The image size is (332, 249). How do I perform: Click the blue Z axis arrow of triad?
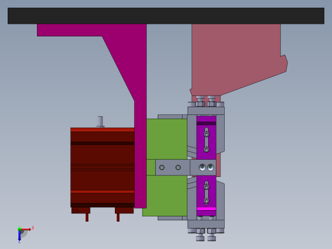point(19,236)
